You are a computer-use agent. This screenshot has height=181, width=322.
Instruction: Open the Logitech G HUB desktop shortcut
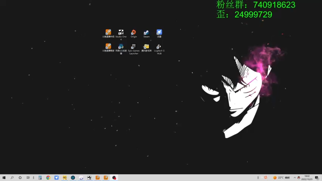tap(159, 49)
